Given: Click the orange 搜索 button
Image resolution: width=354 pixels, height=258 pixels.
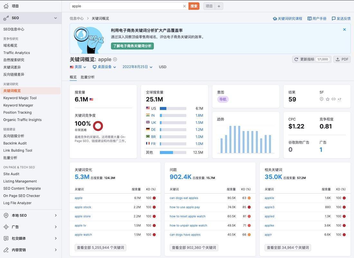Looking at the screenshot, I should point(194,6).
